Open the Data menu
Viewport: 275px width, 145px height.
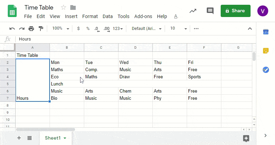pyautogui.click(x=108, y=16)
